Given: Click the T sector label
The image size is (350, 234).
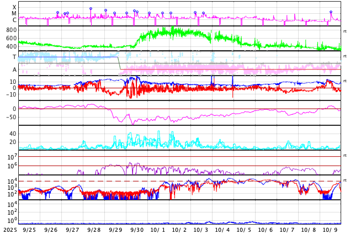Looking at the screenshot, I should 14,57.
